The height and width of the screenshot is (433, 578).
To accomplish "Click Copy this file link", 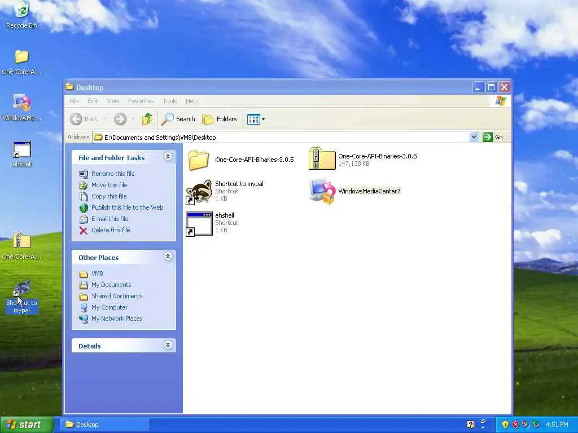I will point(109,196).
